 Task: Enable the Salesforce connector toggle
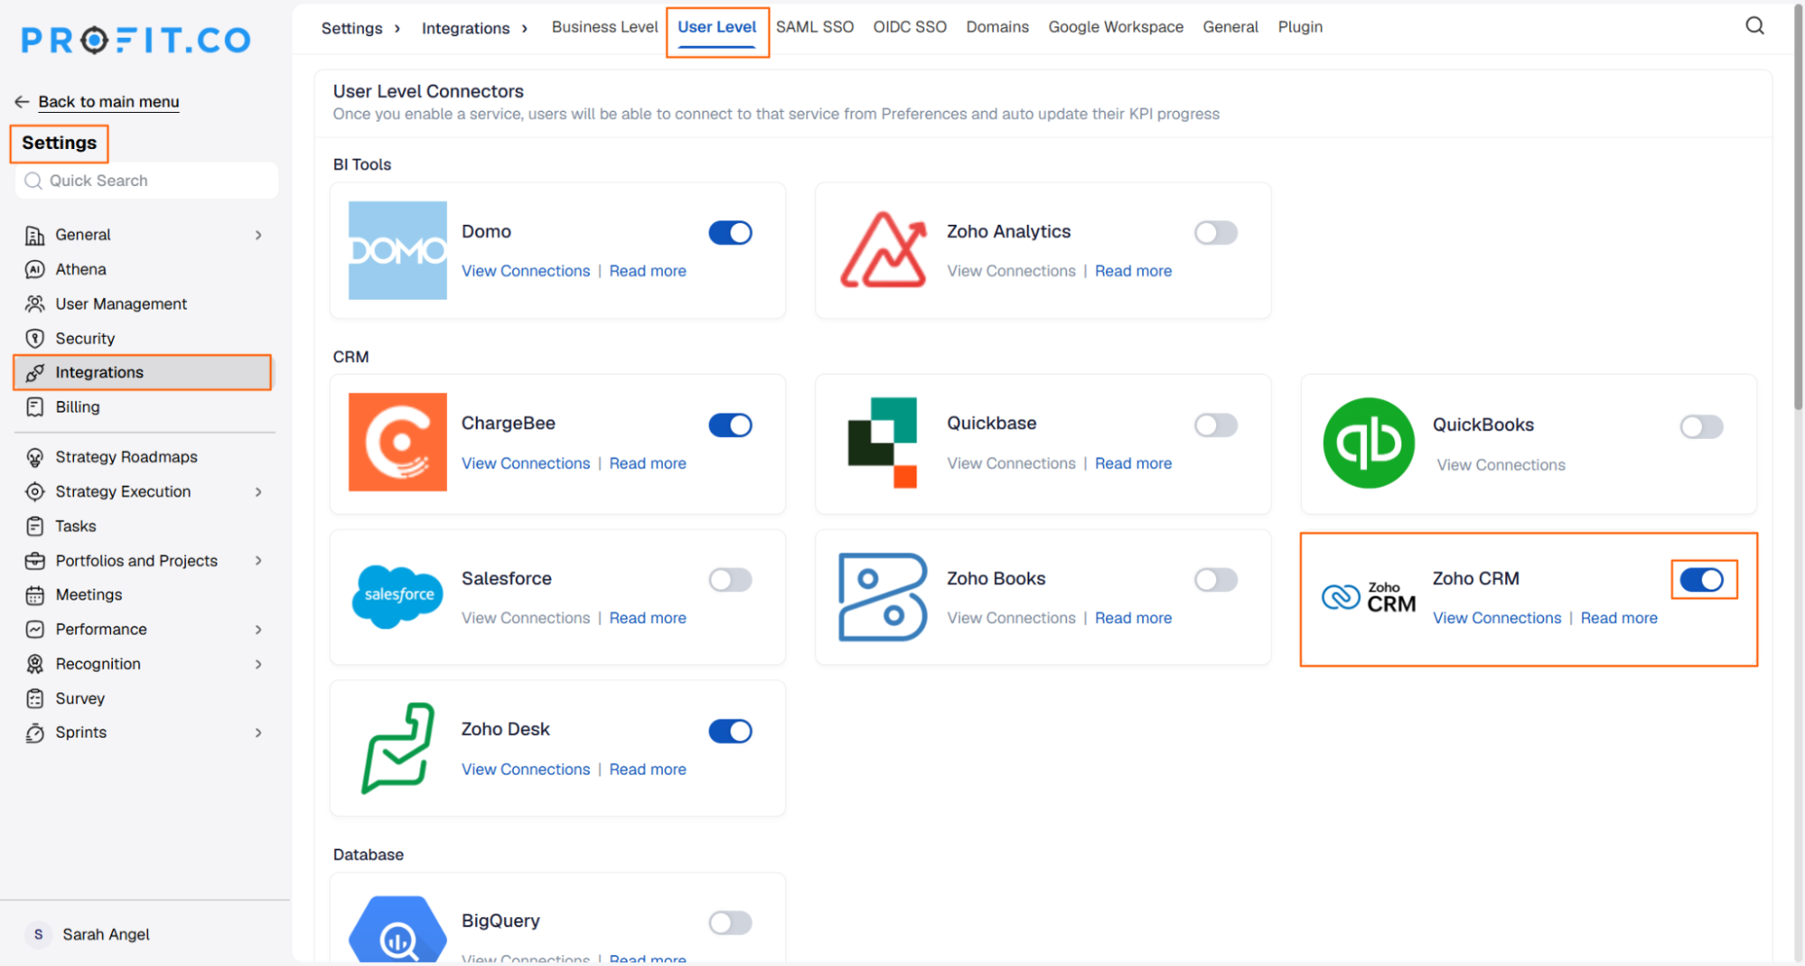730,580
